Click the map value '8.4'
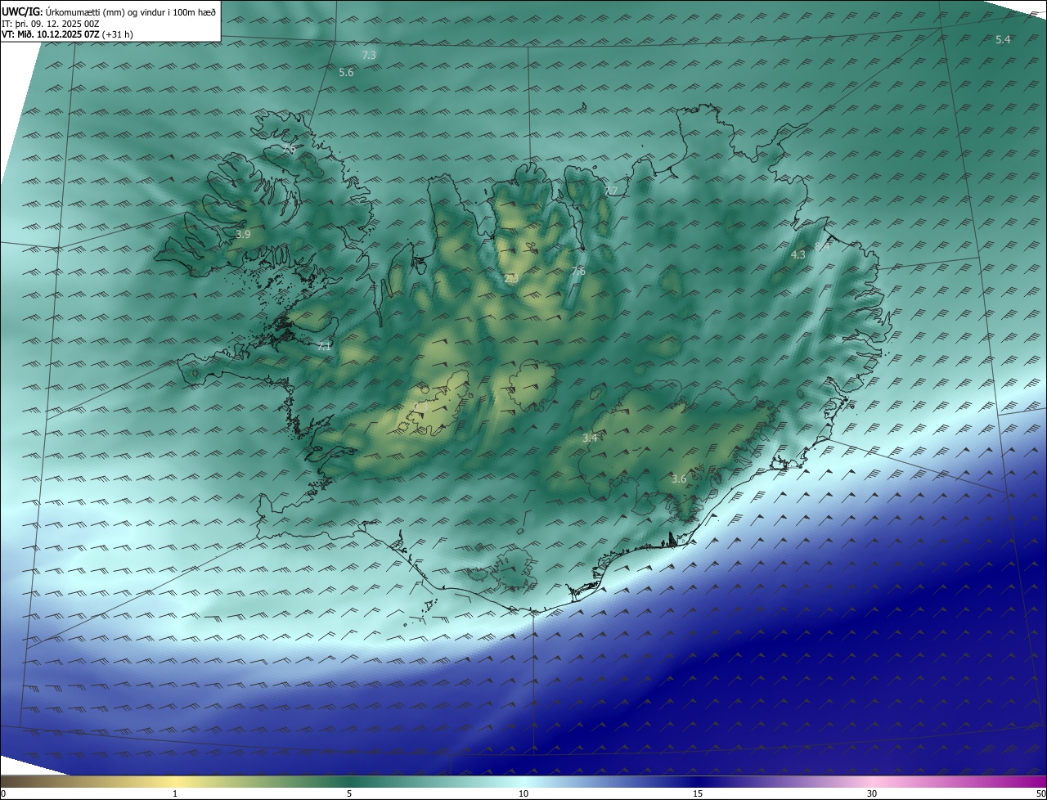 point(823,245)
